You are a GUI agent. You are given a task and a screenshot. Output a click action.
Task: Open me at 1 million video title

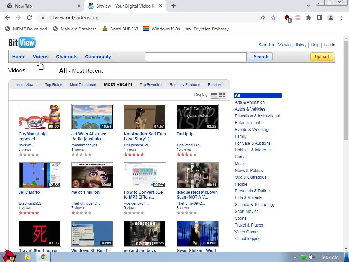86,192
